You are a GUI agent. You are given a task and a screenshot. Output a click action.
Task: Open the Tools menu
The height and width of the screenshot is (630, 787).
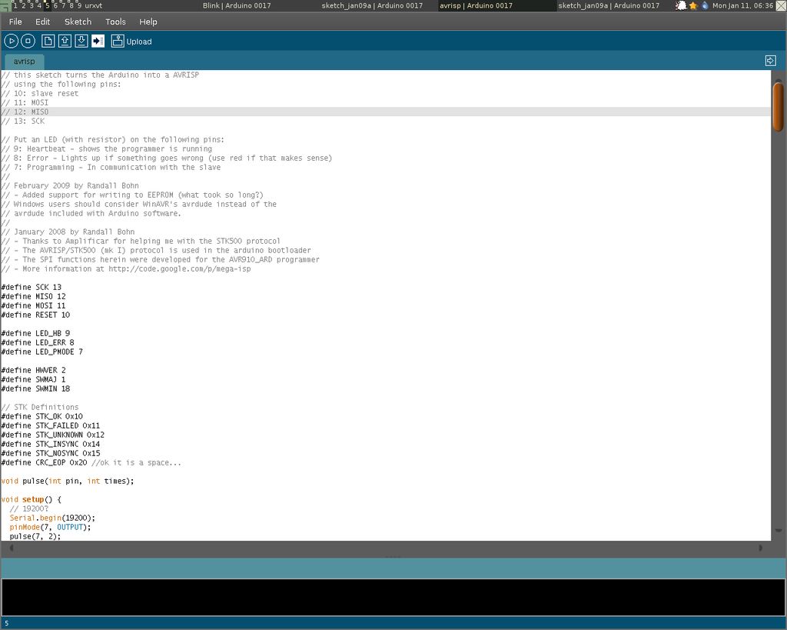pyautogui.click(x=115, y=22)
